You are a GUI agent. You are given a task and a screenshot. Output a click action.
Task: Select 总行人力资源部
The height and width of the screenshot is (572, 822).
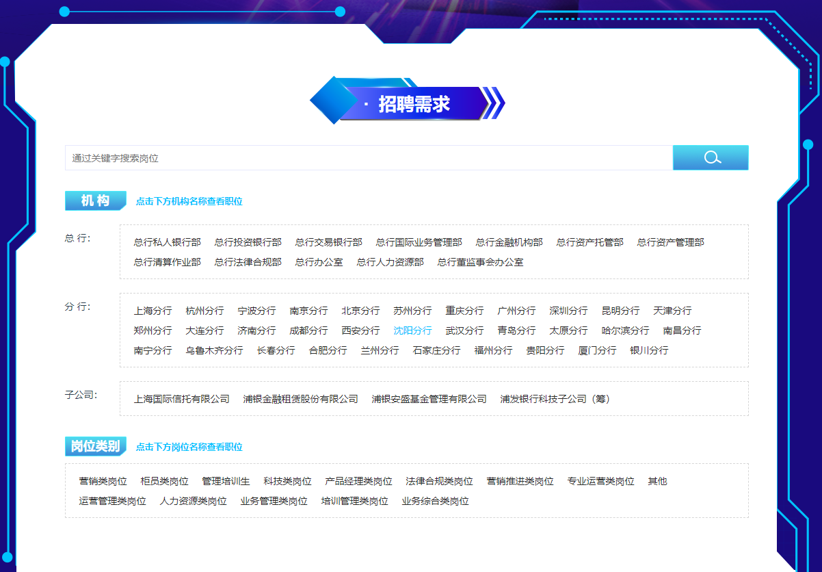coord(390,262)
